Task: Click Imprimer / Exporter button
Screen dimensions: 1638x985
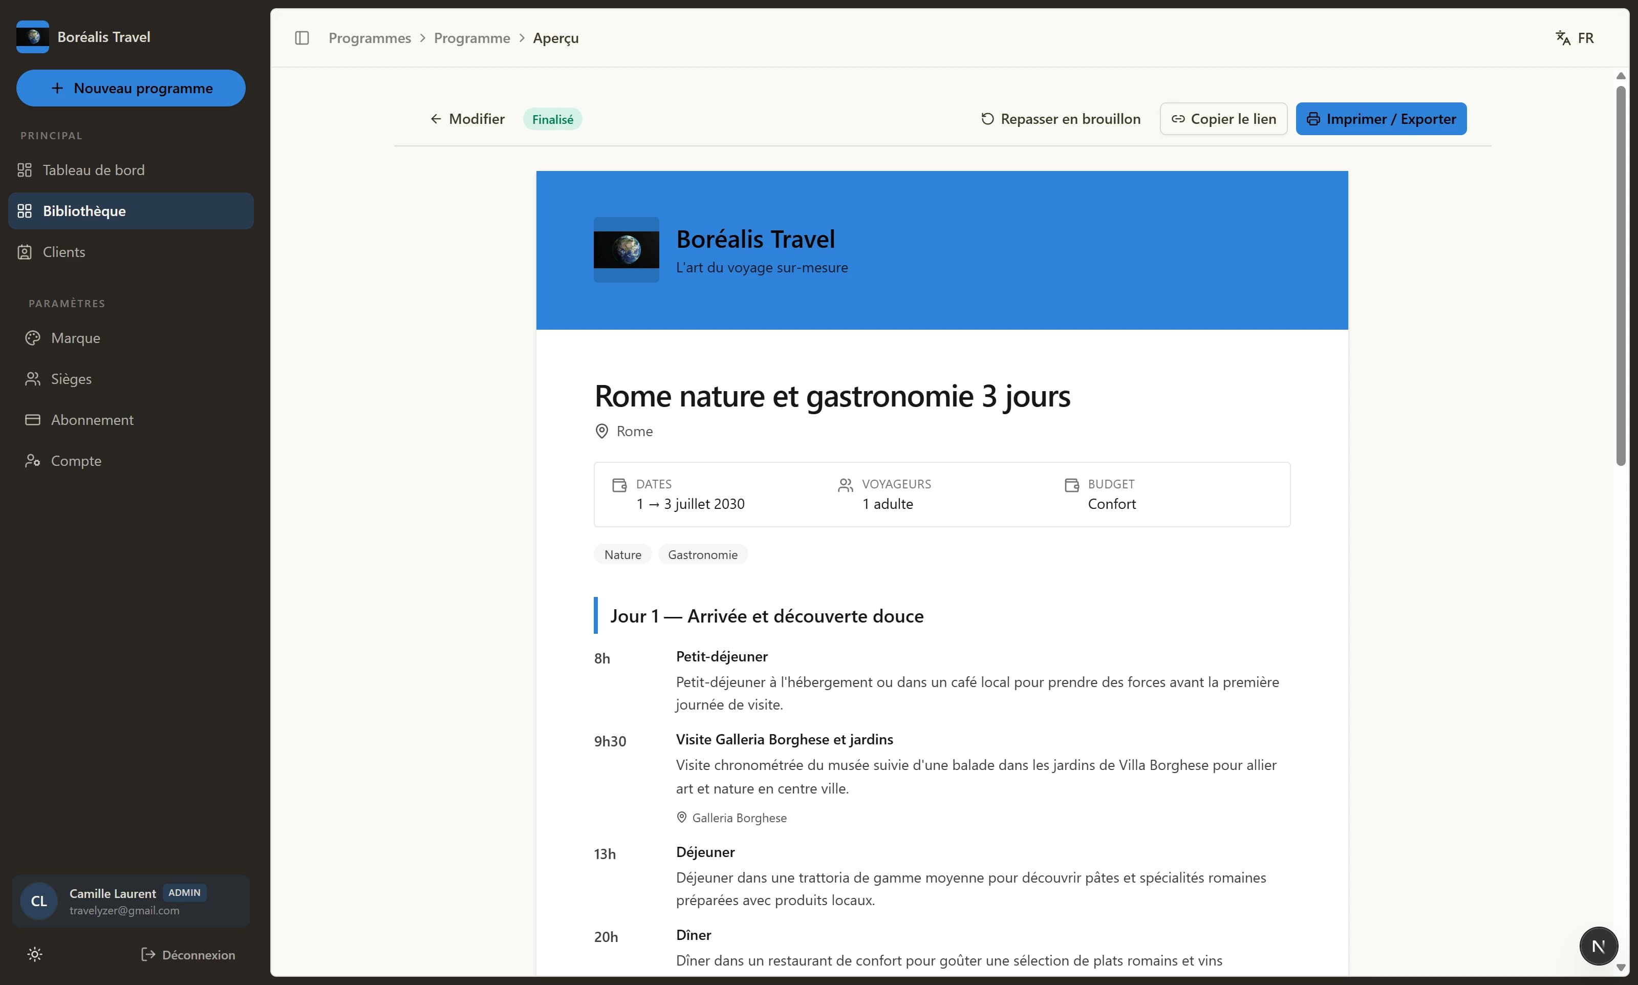Action: click(x=1381, y=119)
